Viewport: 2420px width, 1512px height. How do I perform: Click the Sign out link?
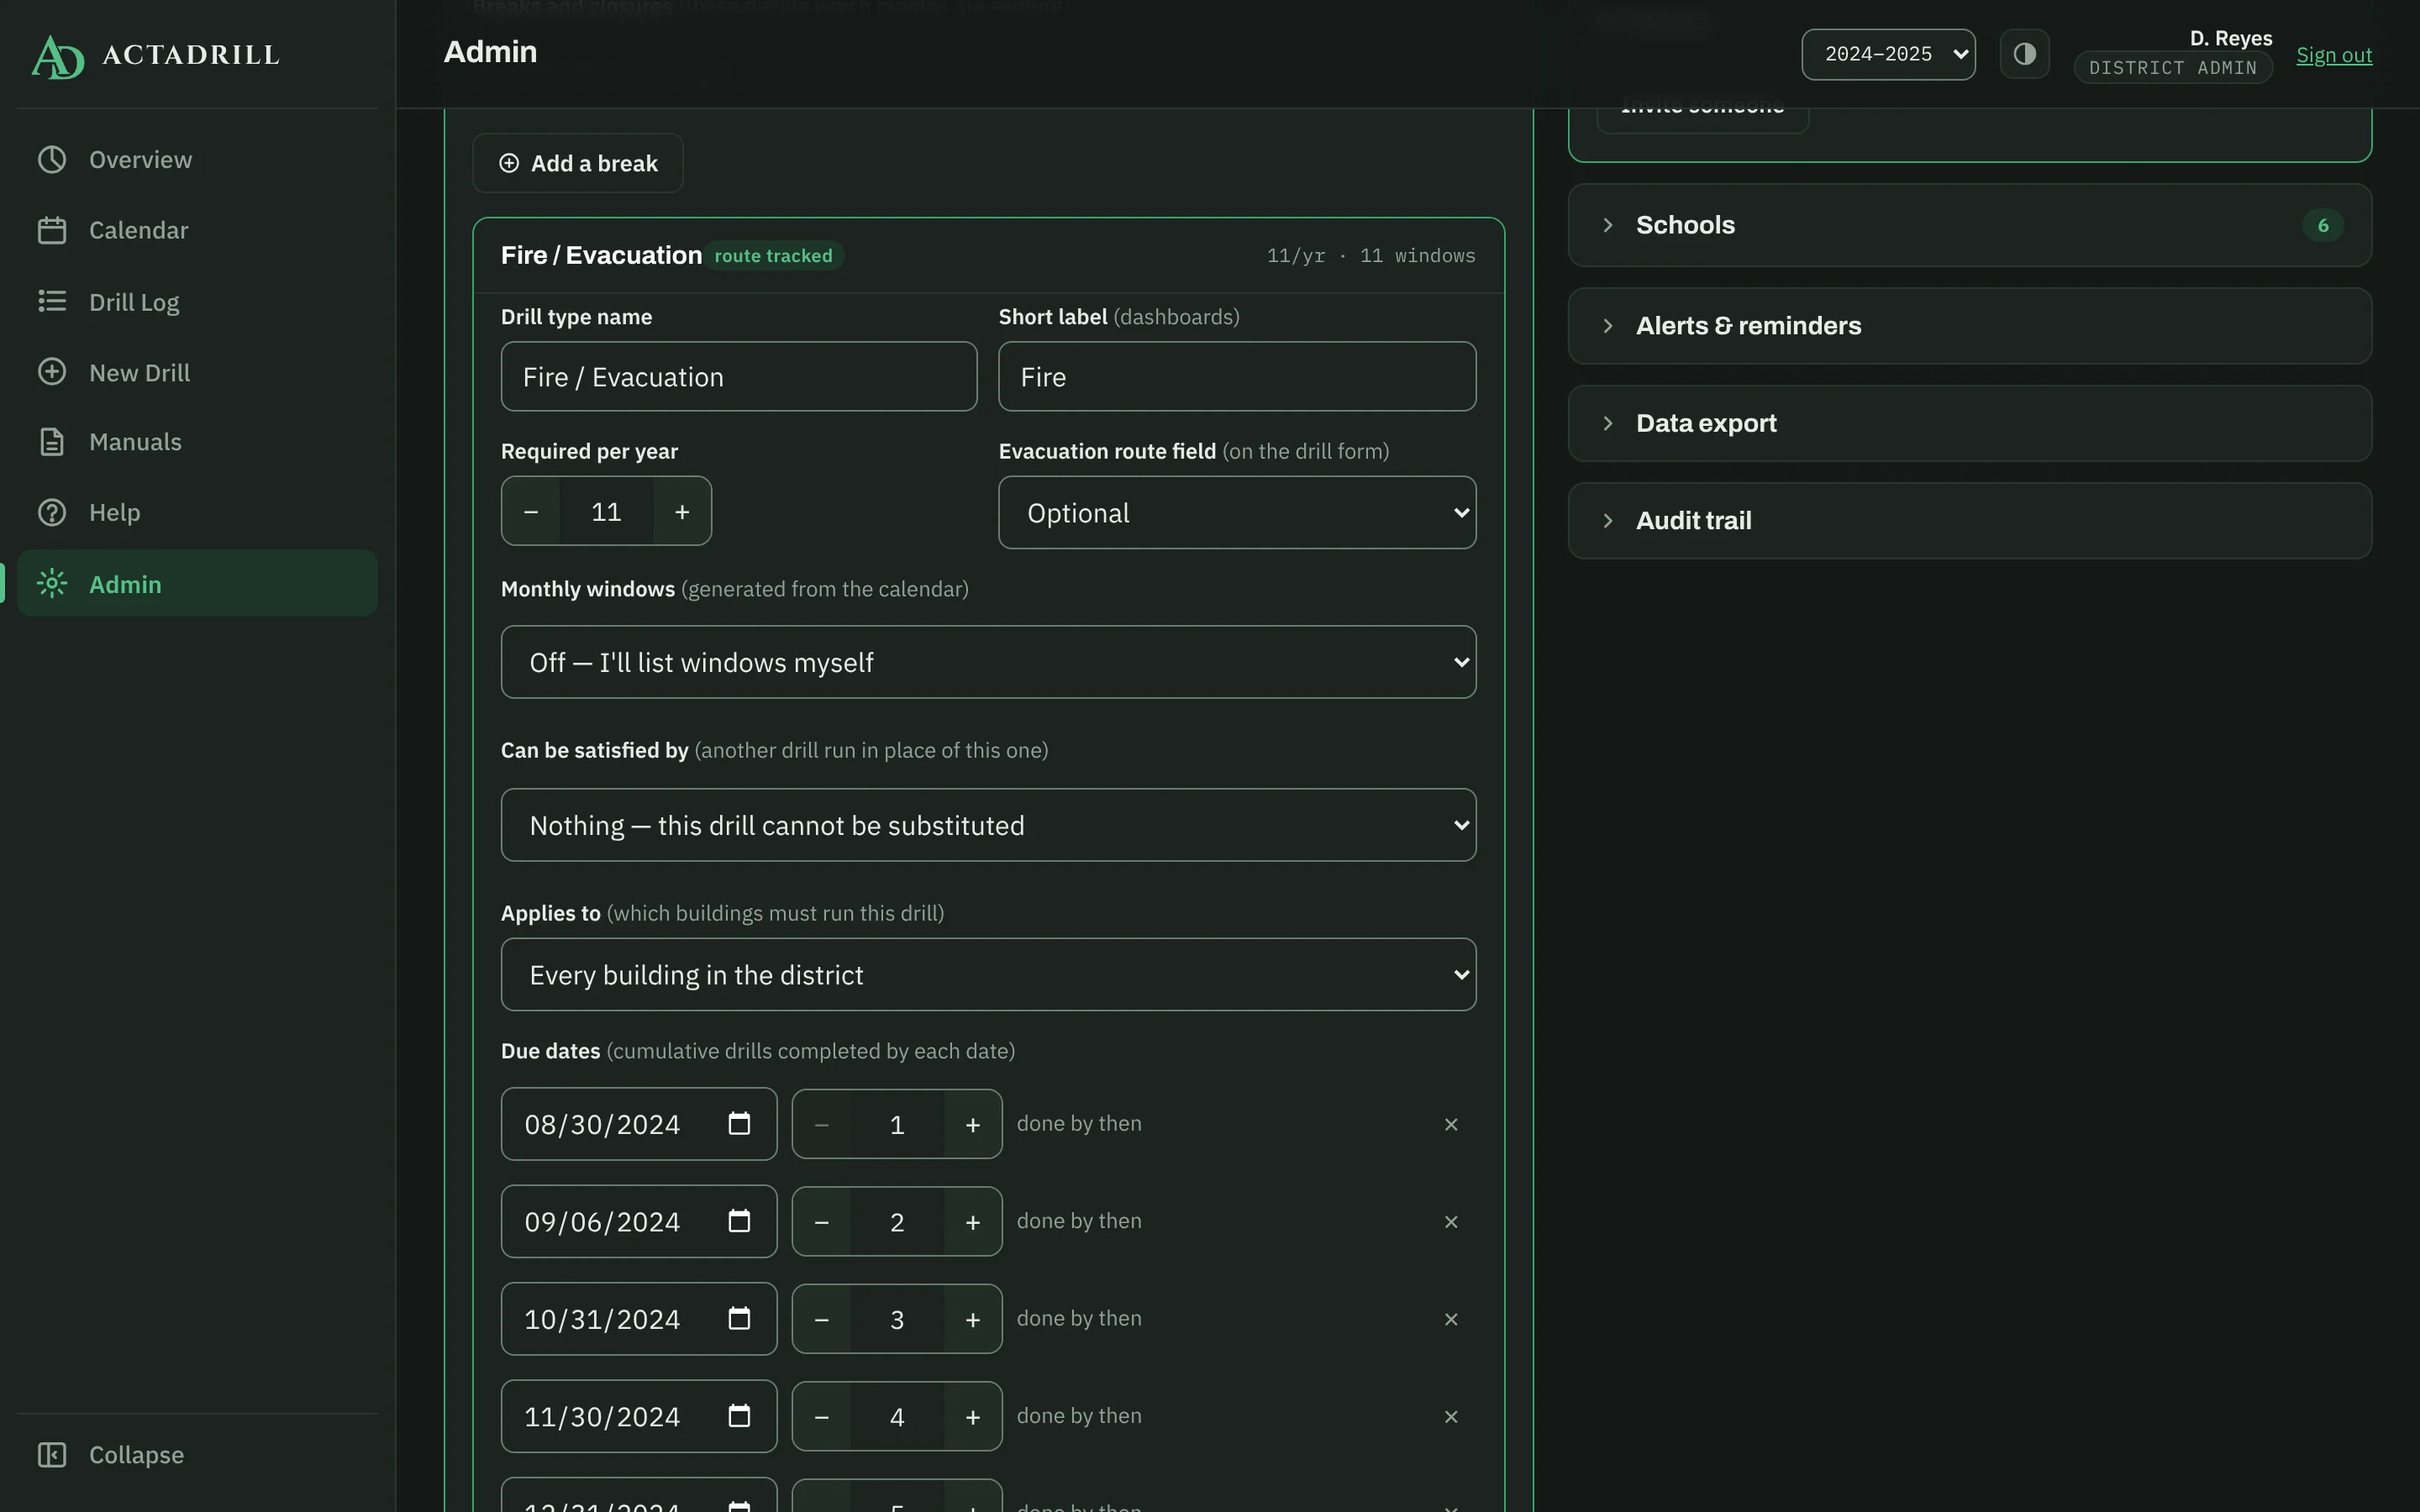(2333, 55)
